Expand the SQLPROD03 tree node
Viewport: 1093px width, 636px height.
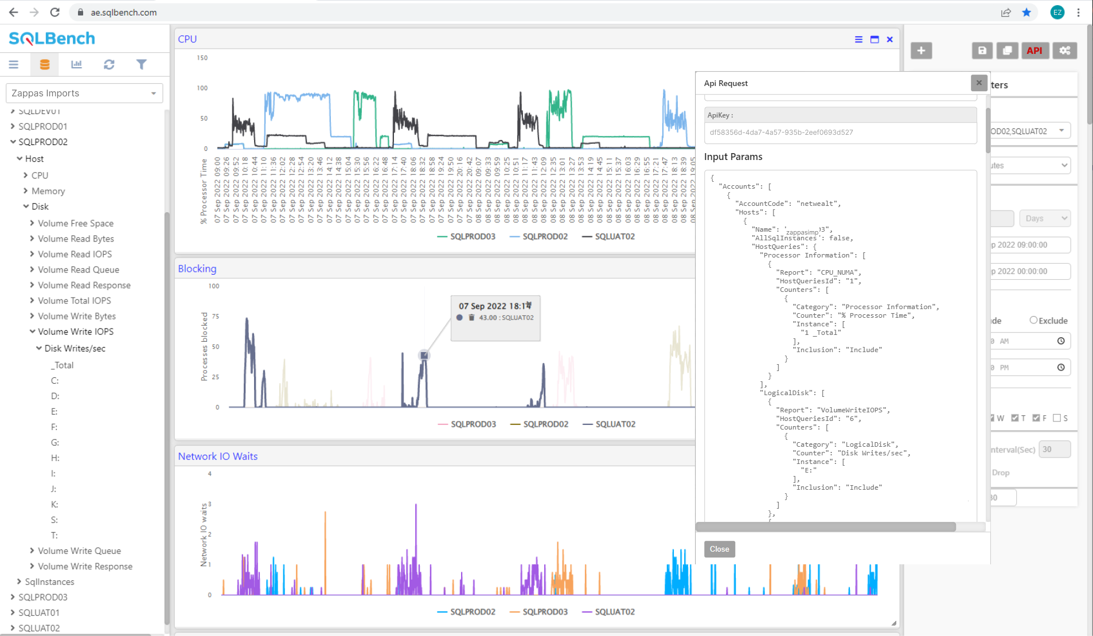[x=13, y=597]
